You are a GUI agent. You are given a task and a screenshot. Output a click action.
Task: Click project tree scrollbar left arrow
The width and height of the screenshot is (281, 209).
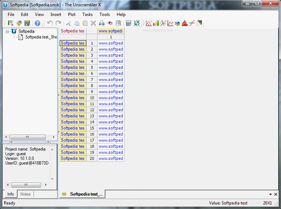point(6,137)
